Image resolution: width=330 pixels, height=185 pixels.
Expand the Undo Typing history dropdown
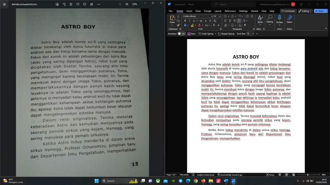[x=216, y=34]
